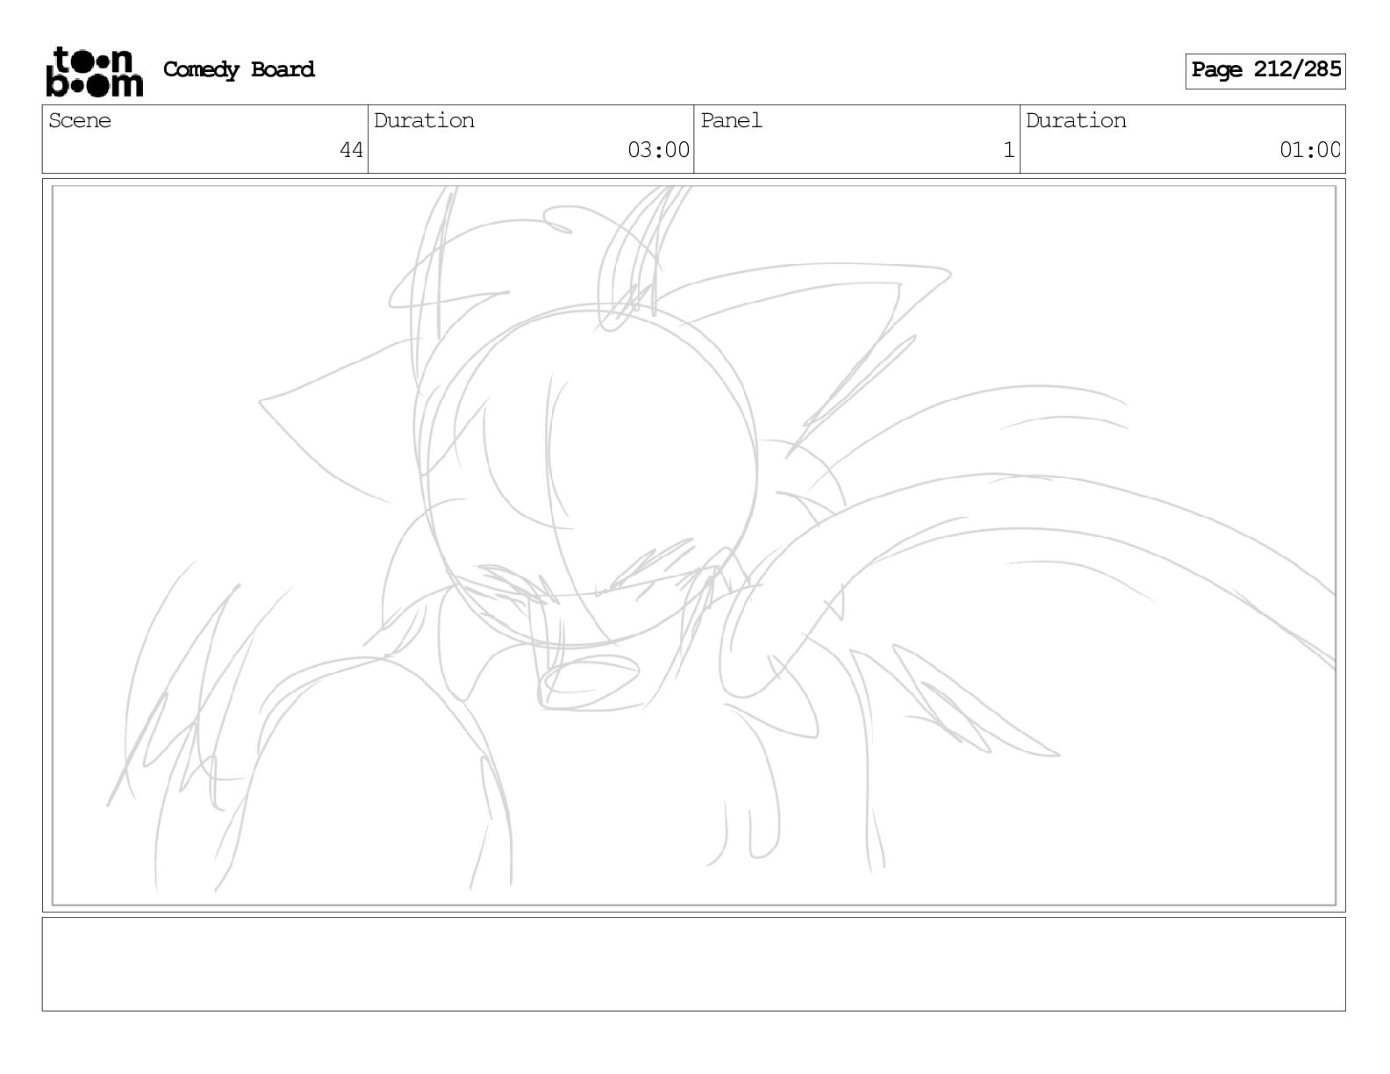Click the Toon Boom logo
Viewport: 1390px width, 1074px height.
click(x=94, y=71)
